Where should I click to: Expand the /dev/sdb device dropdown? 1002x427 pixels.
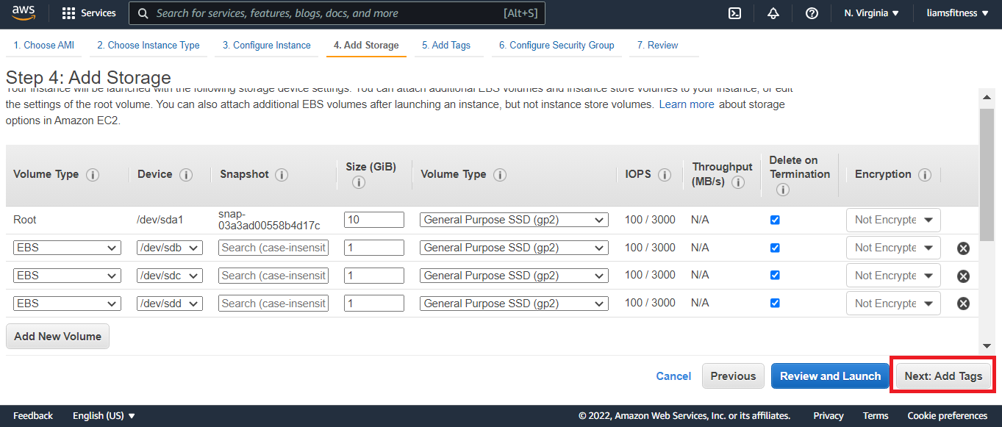click(x=170, y=248)
